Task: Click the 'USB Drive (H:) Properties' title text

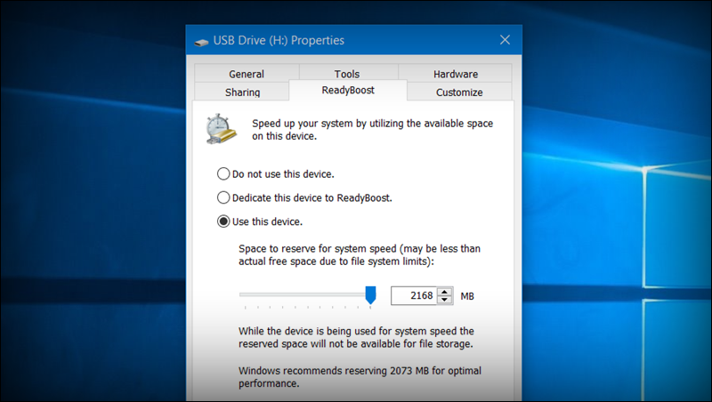Action: (279, 40)
